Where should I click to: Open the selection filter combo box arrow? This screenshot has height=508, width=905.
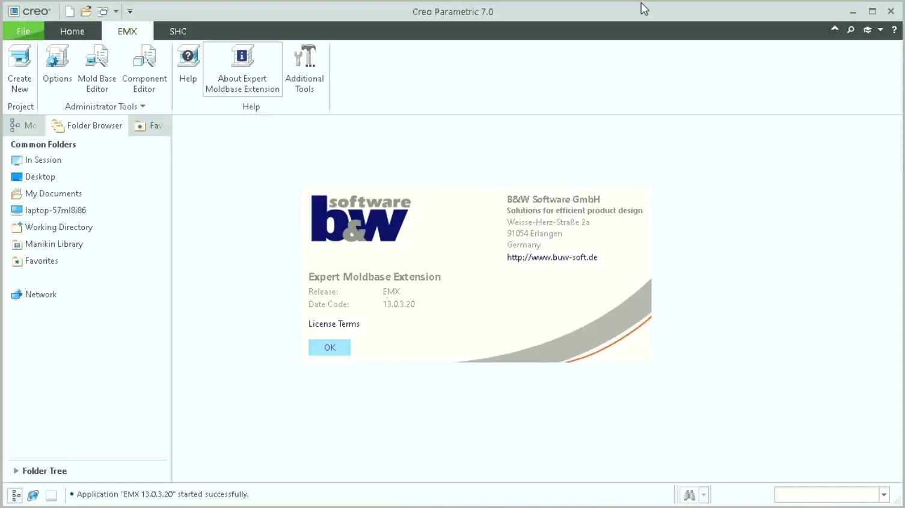884,495
